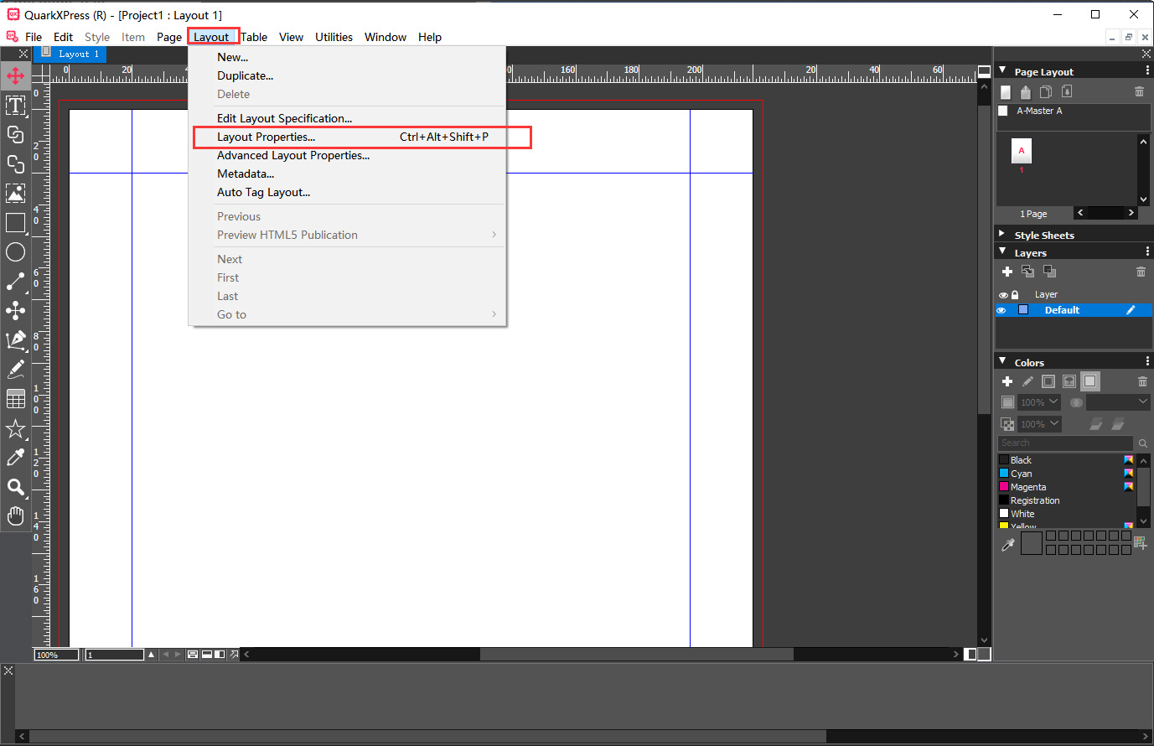The image size is (1154, 746).
Task: Toggle the lock icon in Layer header
Action: [1015, 295]
